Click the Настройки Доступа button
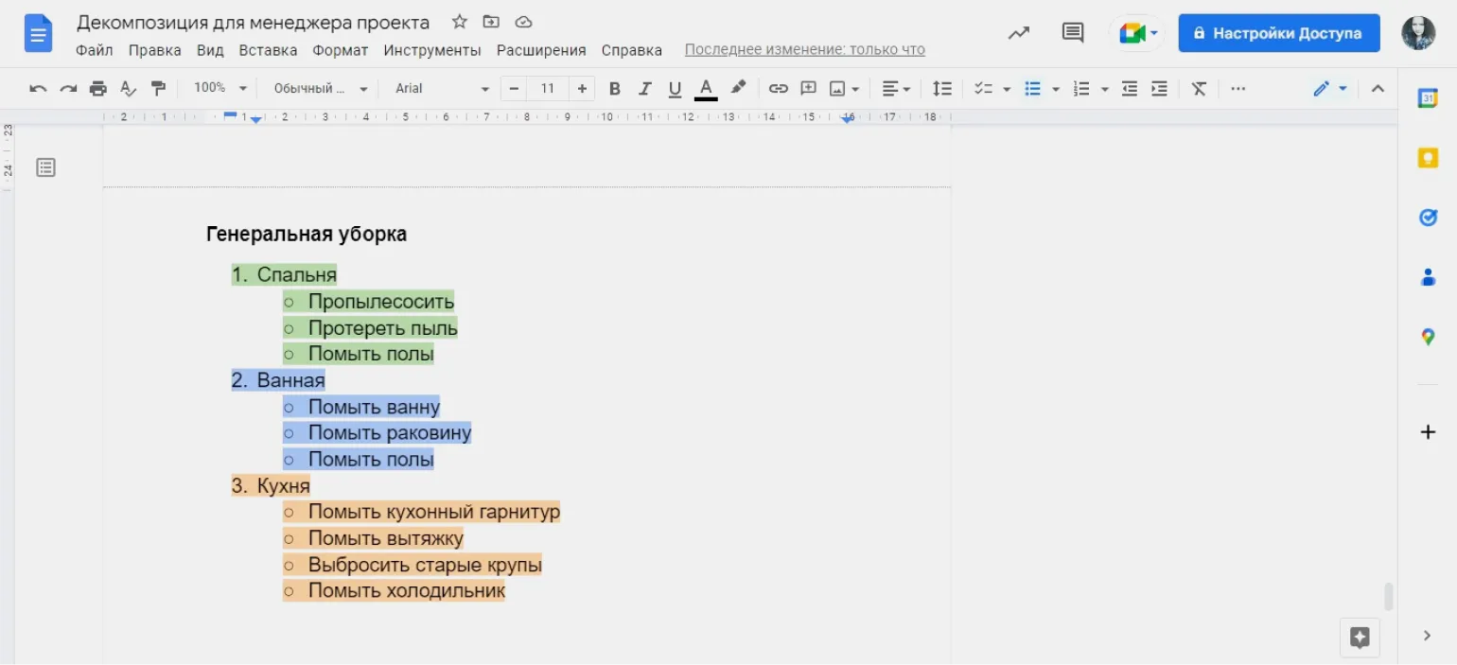The image size is (1457, 665). pos(1278,33)
